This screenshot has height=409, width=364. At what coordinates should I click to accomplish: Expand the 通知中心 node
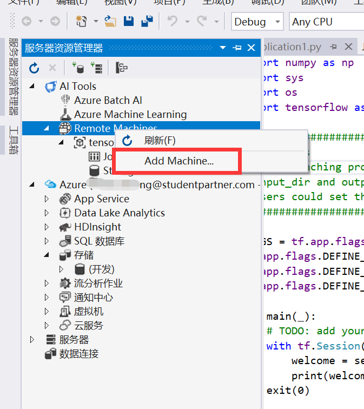click(x=47, y=298)
